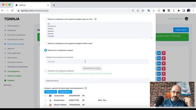Click Jessica Reid's avatar thumbnail
196x110 pixels.
tap(50, 96)
